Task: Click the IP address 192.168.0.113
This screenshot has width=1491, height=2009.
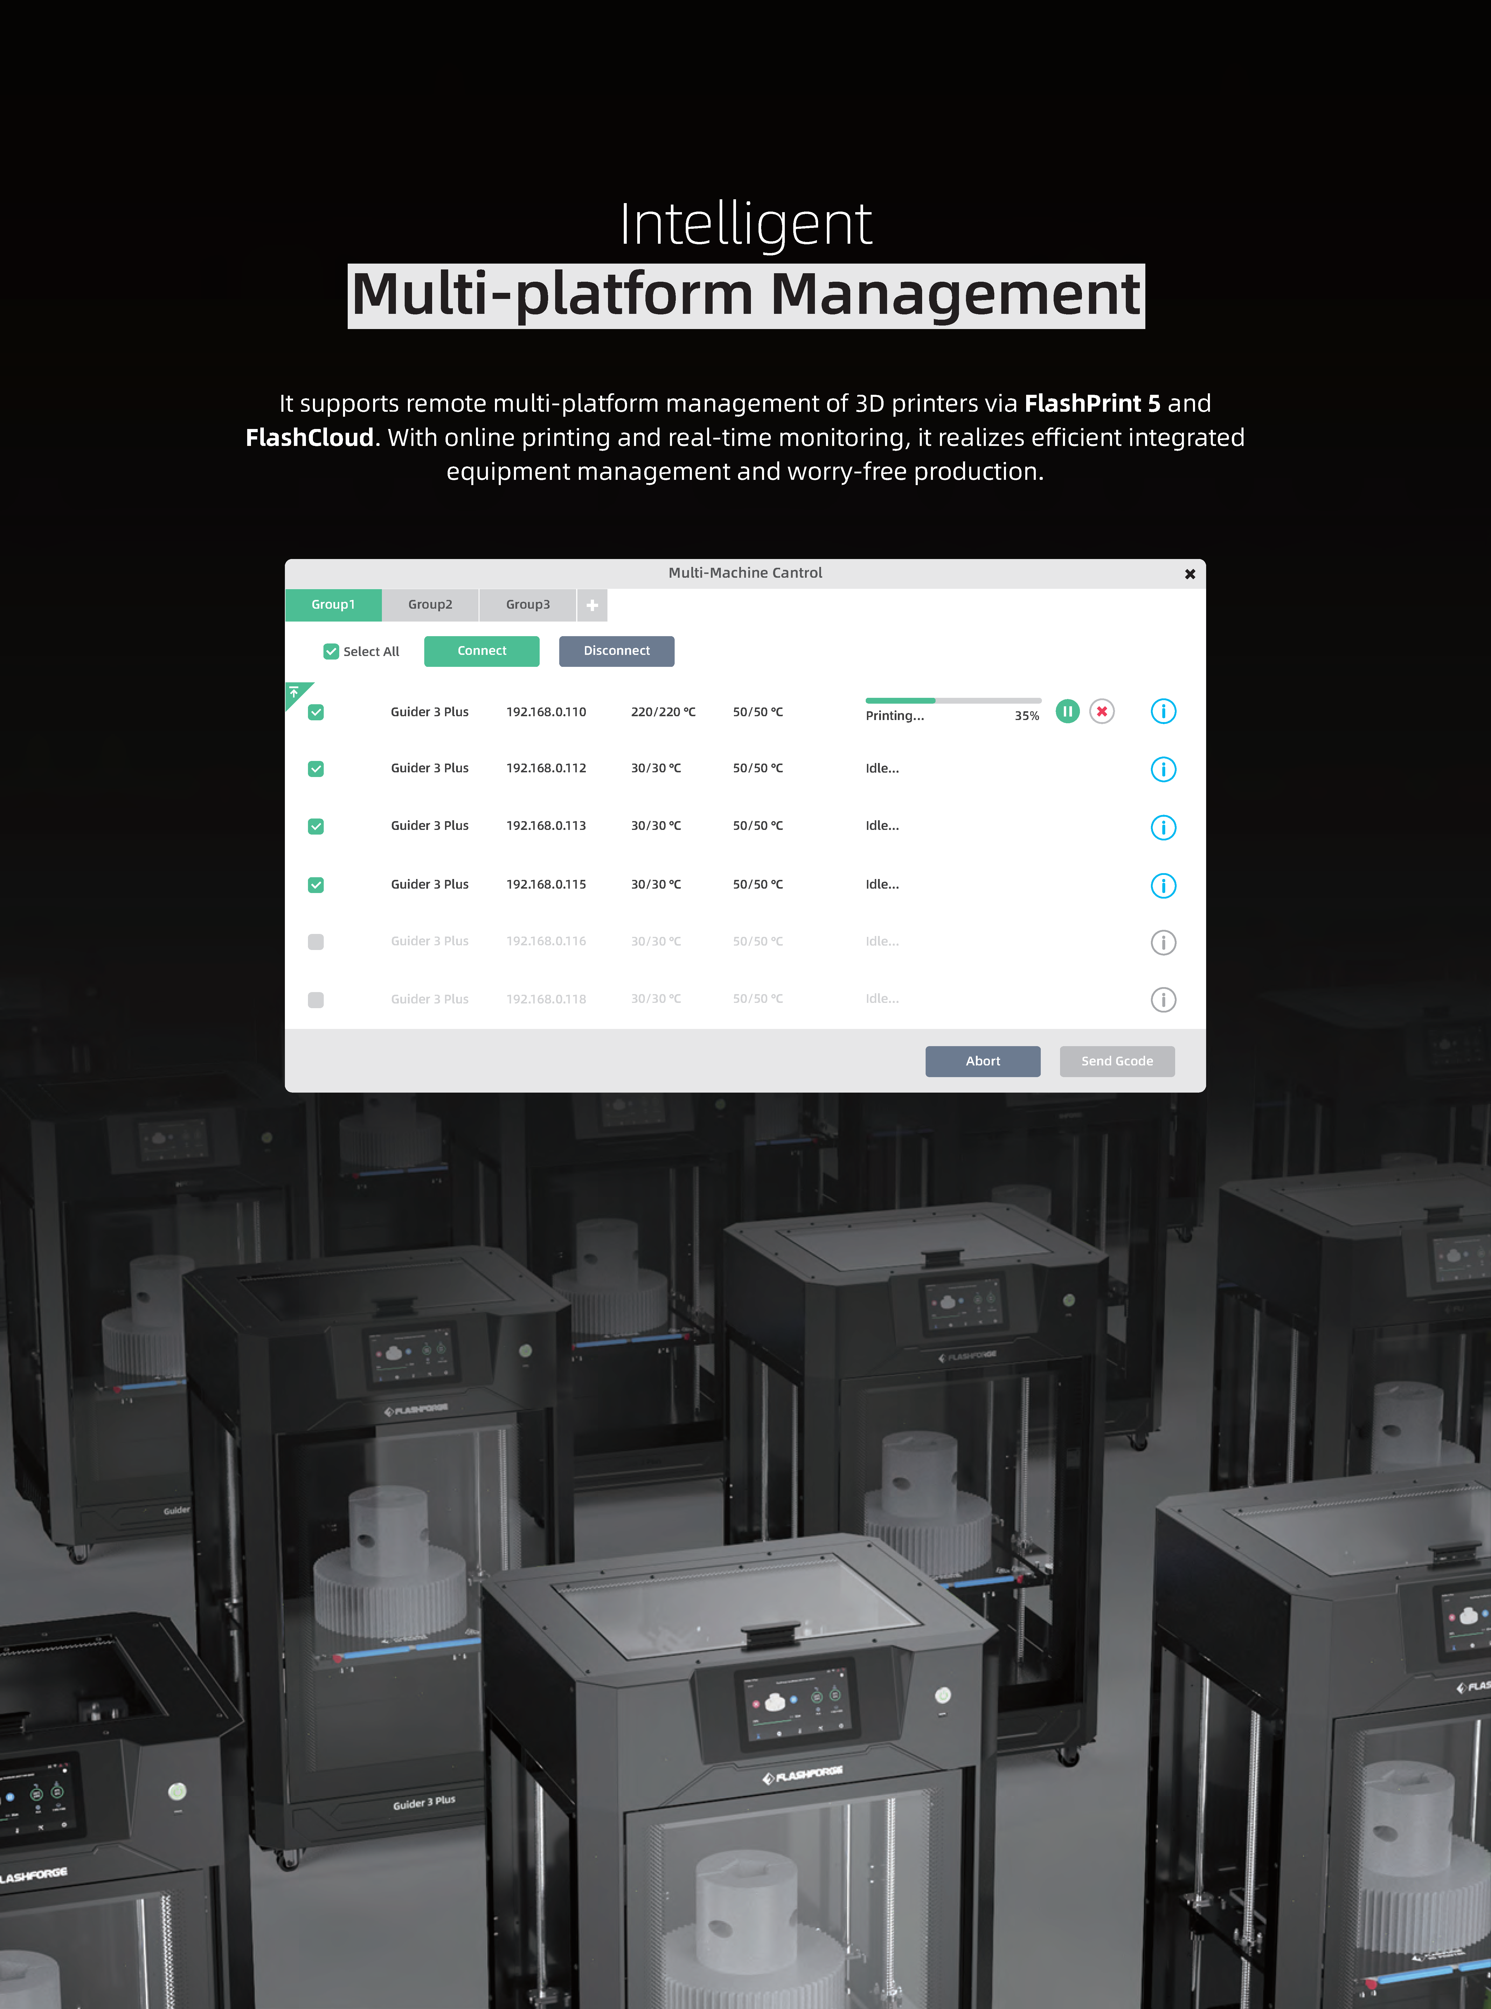Action: coord(546,826)
